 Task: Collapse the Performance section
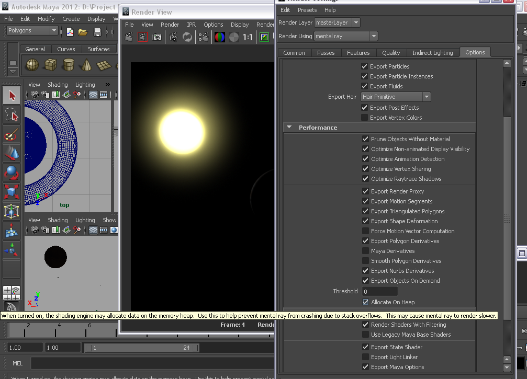click(289, 127)
